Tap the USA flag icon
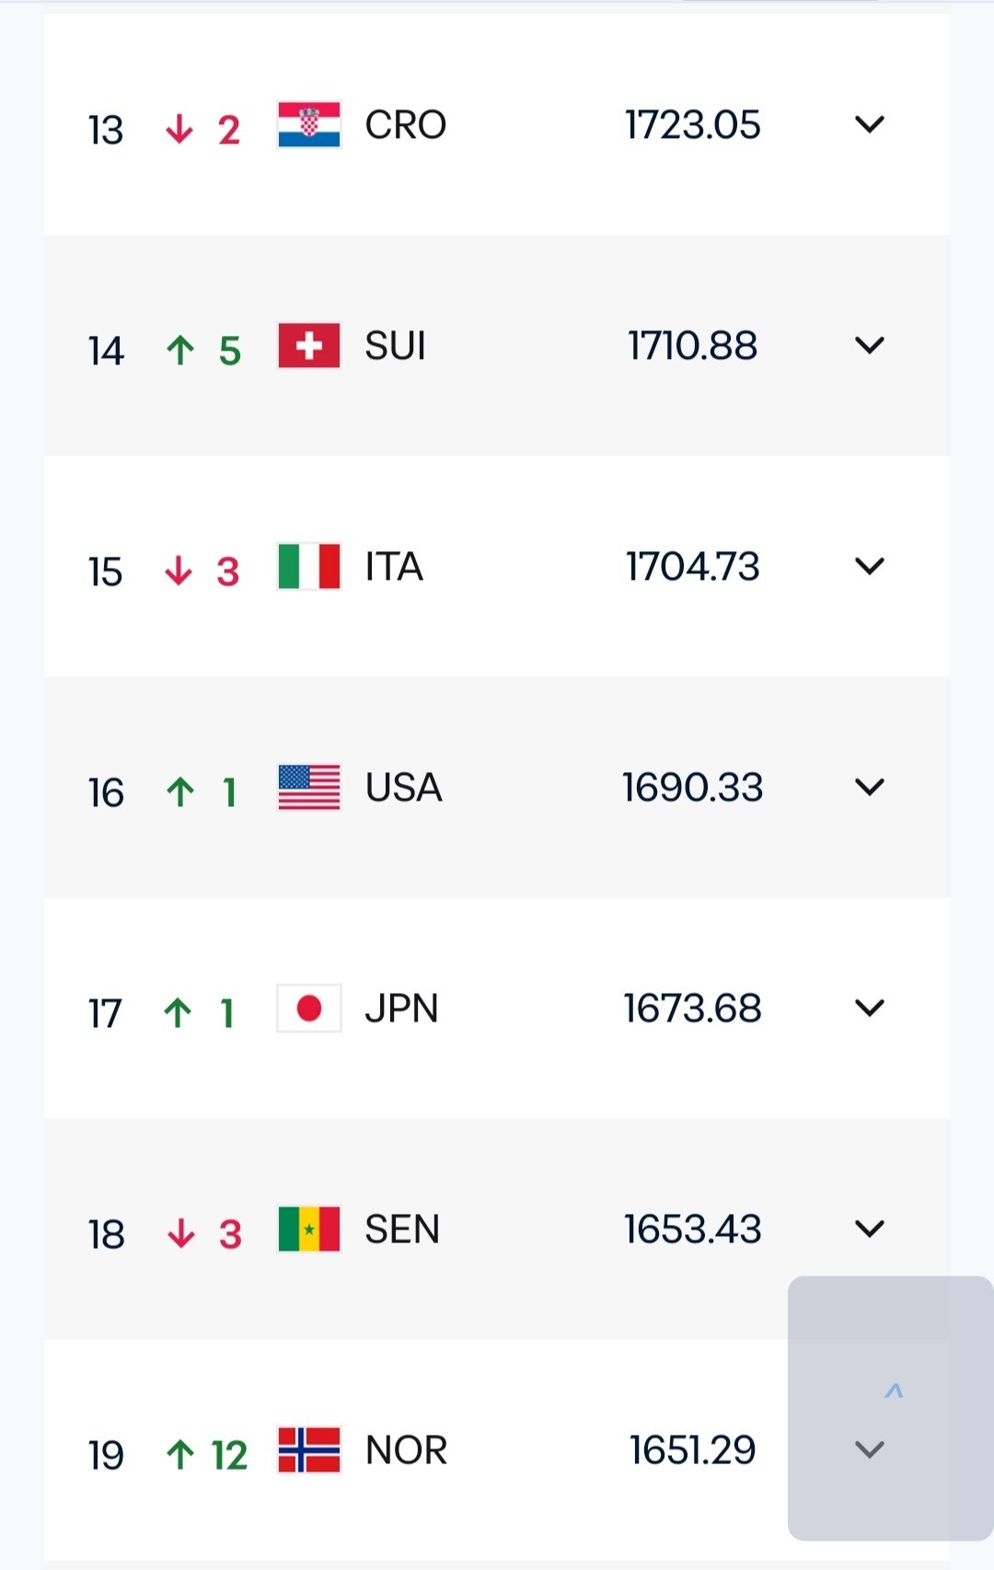Image resolution: width=994 pixels, height=1570 pixels. coord(309,787)
